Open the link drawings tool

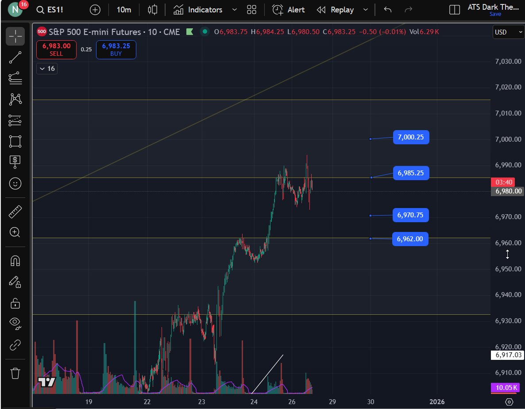15,345
